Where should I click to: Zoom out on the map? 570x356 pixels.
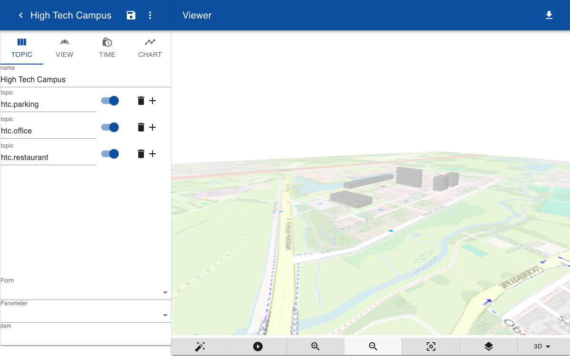click(x=373, y=347)
